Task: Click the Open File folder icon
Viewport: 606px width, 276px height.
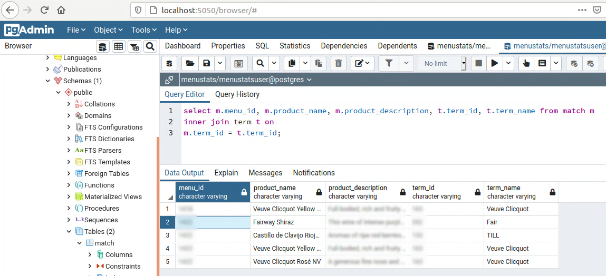Action: (x=189, y=63)
